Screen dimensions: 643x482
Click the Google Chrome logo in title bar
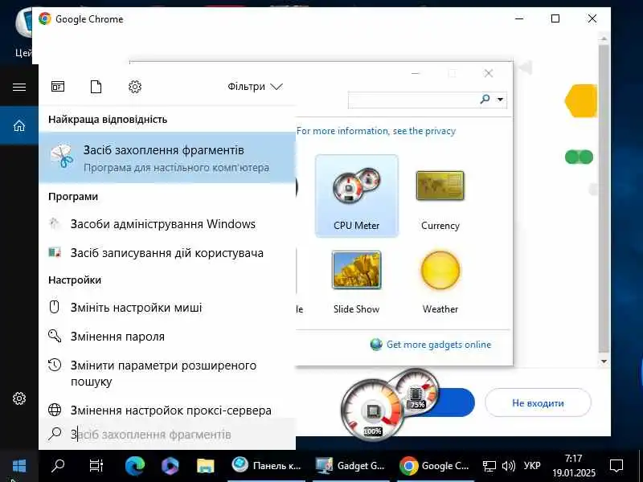(x=45, y=18)
